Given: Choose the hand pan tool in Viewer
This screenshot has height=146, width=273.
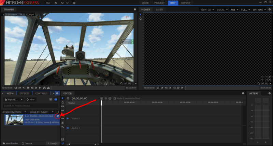Looking at the screenshot, I should 141,18.
